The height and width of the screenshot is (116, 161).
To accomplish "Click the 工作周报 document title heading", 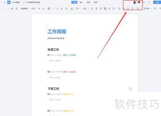I will click(x=57, y=31).
